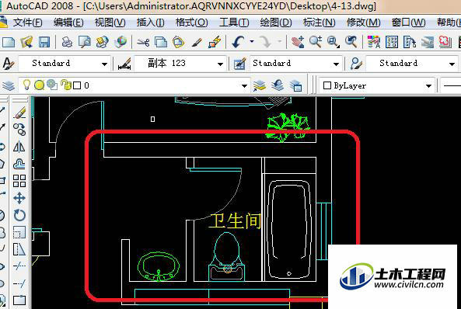Select the Rotate tool
The width and height of the screenshot is (461, 309).
point(19,215)
